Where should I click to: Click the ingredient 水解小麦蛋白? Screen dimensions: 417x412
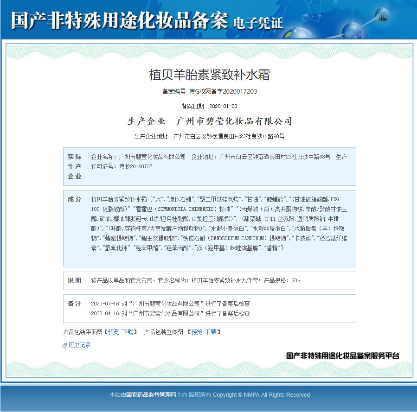pyautogui.click(x=227, y=228)
